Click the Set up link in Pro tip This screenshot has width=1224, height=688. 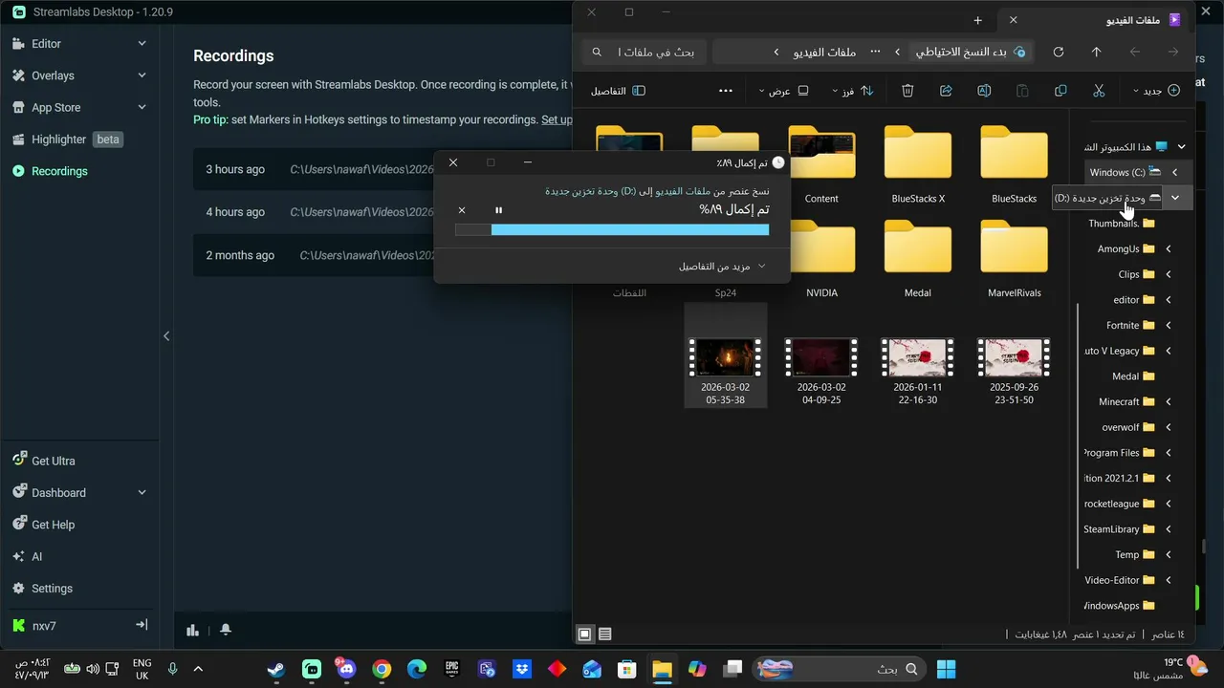point(557,119)
